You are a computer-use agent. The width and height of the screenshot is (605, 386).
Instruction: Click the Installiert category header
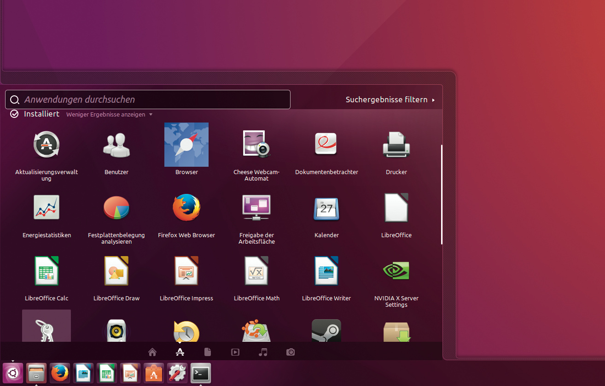coord(41,114)
